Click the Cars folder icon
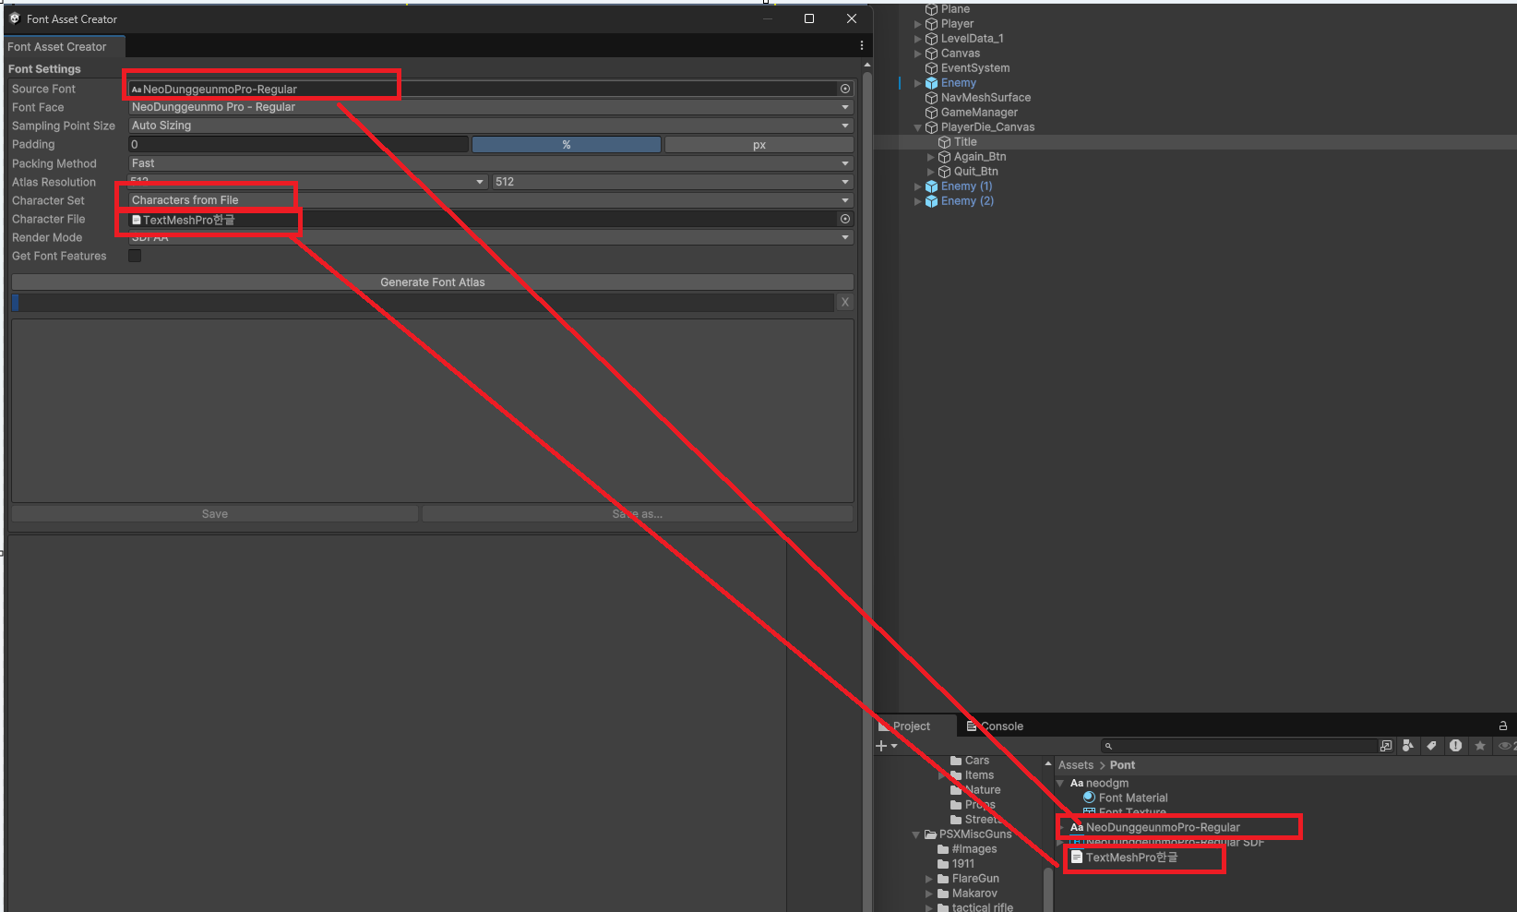 click(x=956, y=761)
